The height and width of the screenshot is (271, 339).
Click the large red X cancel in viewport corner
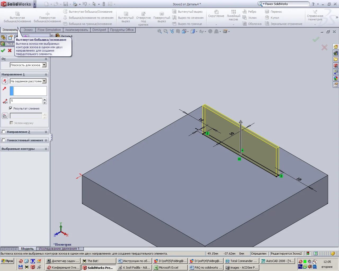pyautogui.click(x=324, y=47)
